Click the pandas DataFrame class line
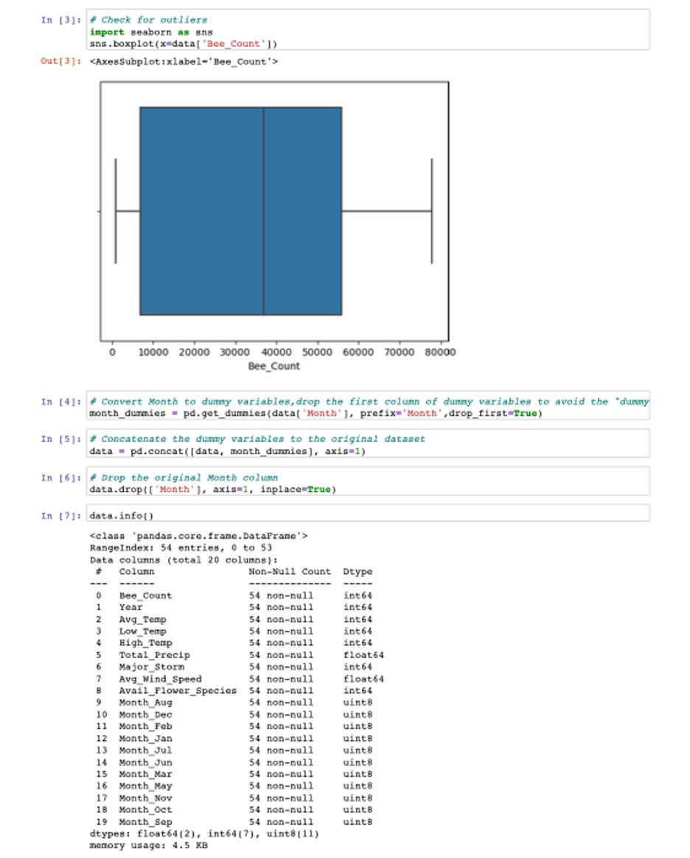The width and height of the screenshot is (690, 858). click(x=198, y=537)
